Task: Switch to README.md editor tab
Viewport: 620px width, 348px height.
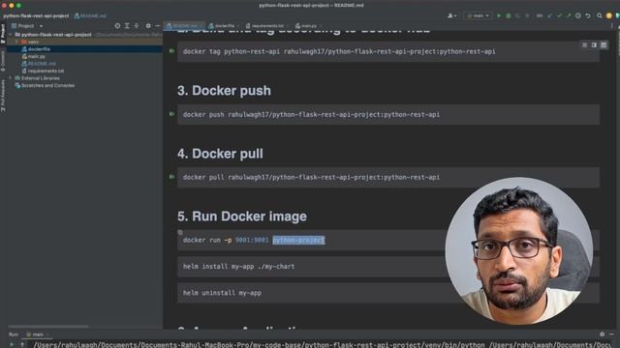Action: click(185, 26)
